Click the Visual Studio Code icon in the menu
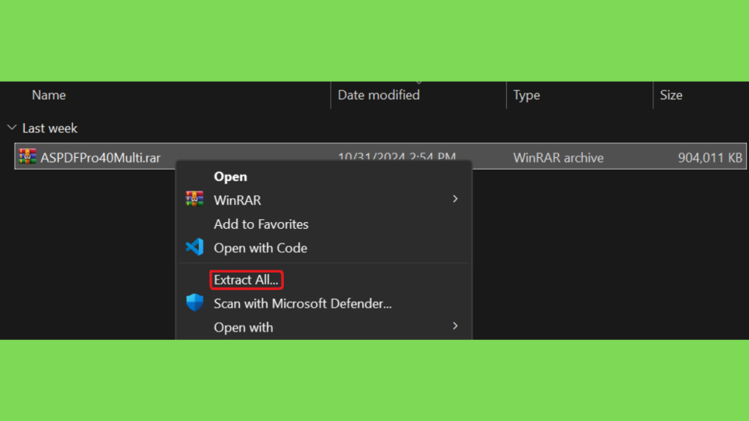The width and height of the screenshot is (749, 421). coord(195,247)
